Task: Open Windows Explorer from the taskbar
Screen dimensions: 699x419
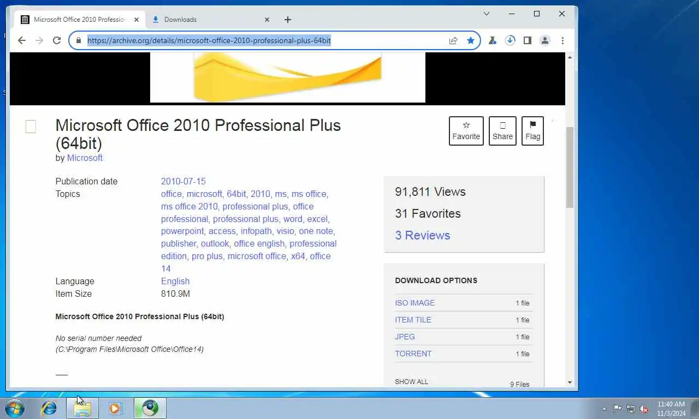Action: coord(82,408)
